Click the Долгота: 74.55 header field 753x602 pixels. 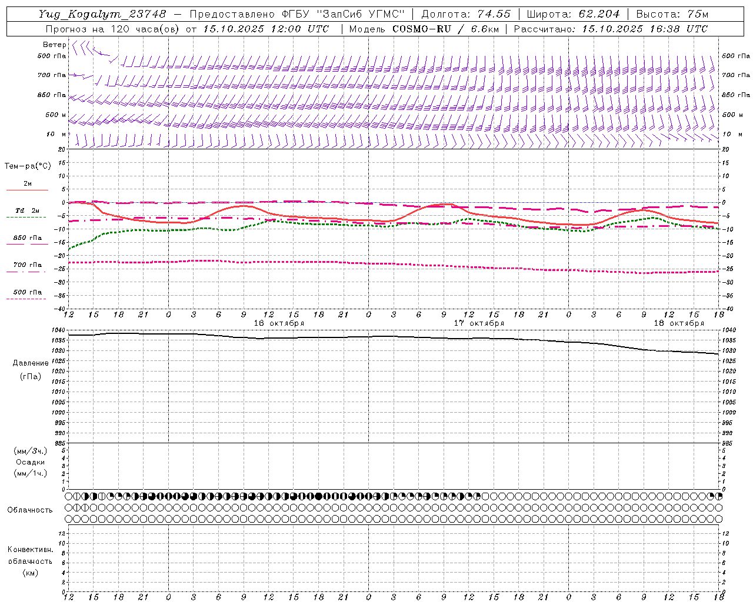(x=467, y=14)
